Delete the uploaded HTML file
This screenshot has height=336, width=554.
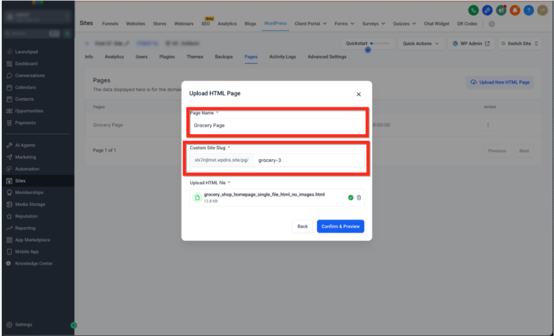359,198
